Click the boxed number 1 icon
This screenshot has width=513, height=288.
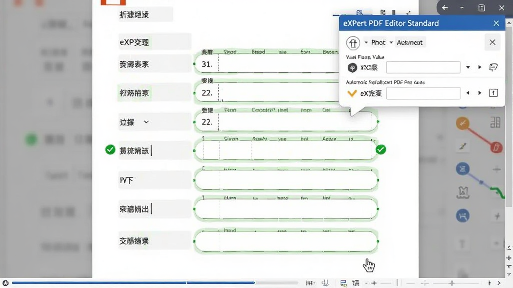point(493,93)
